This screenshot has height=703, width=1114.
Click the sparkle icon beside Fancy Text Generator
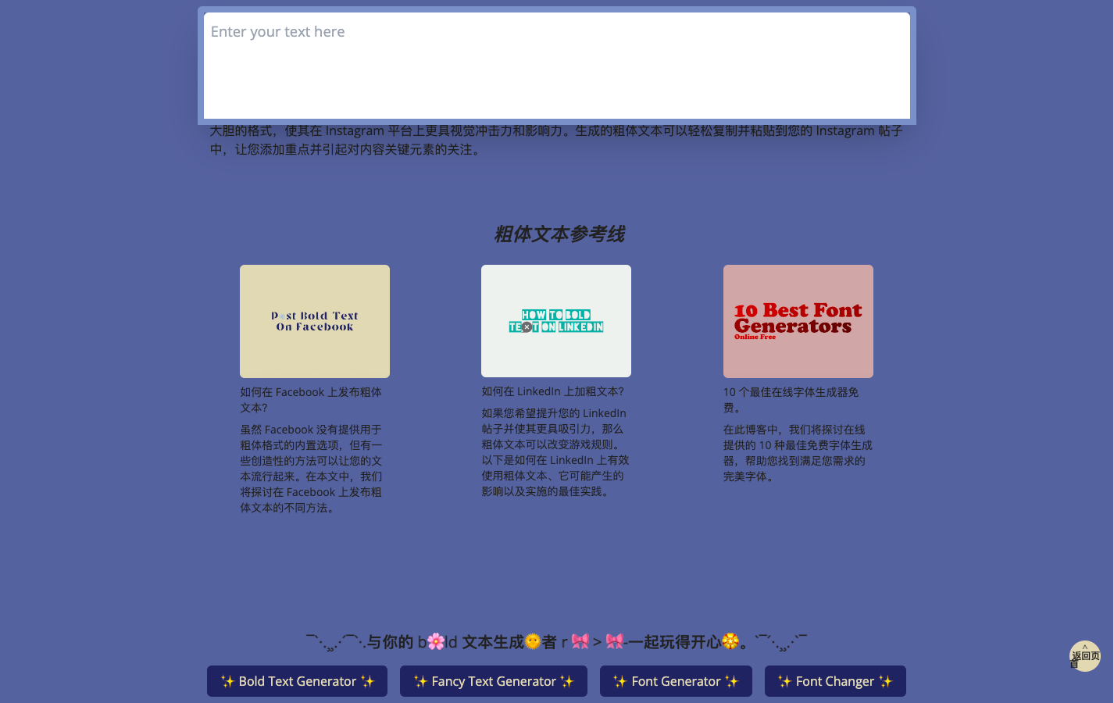click(x=421, y=681)
